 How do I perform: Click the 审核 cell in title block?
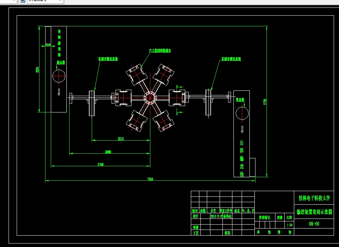pyautogui.click(x=196, y=227)
